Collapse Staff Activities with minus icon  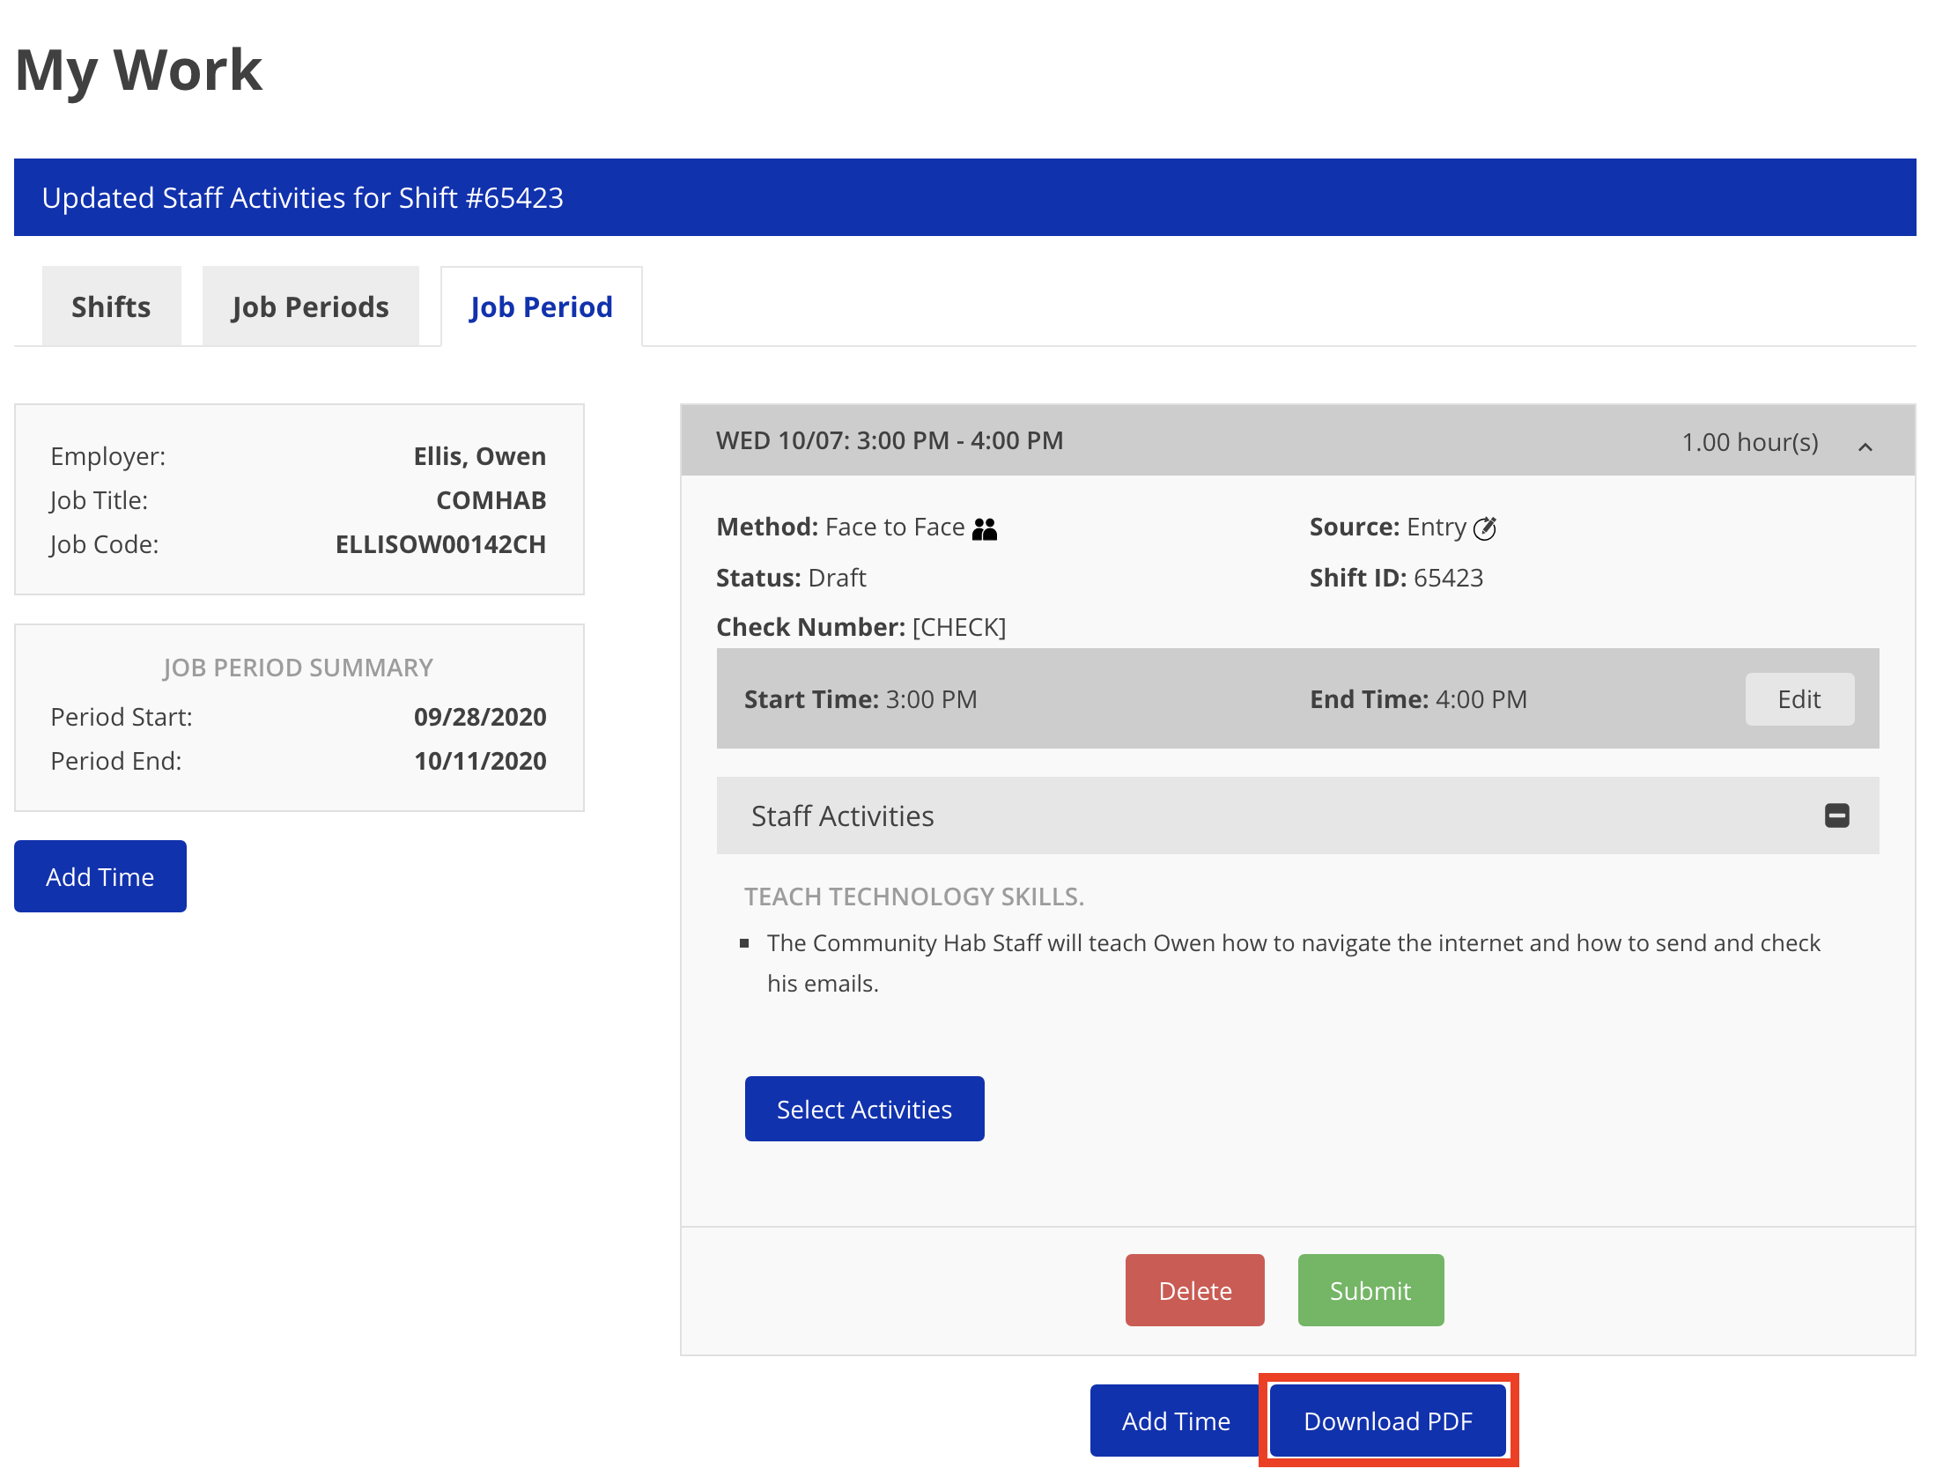(x=1836, y=815)
